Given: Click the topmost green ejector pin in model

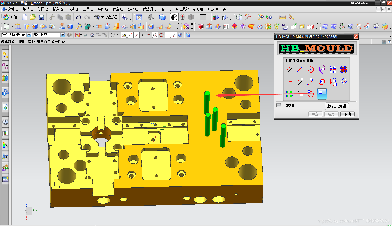Looking at the screenshot, I should coord(207,102).
